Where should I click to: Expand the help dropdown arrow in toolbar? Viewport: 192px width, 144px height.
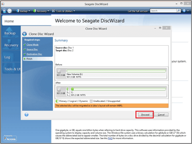188,11
